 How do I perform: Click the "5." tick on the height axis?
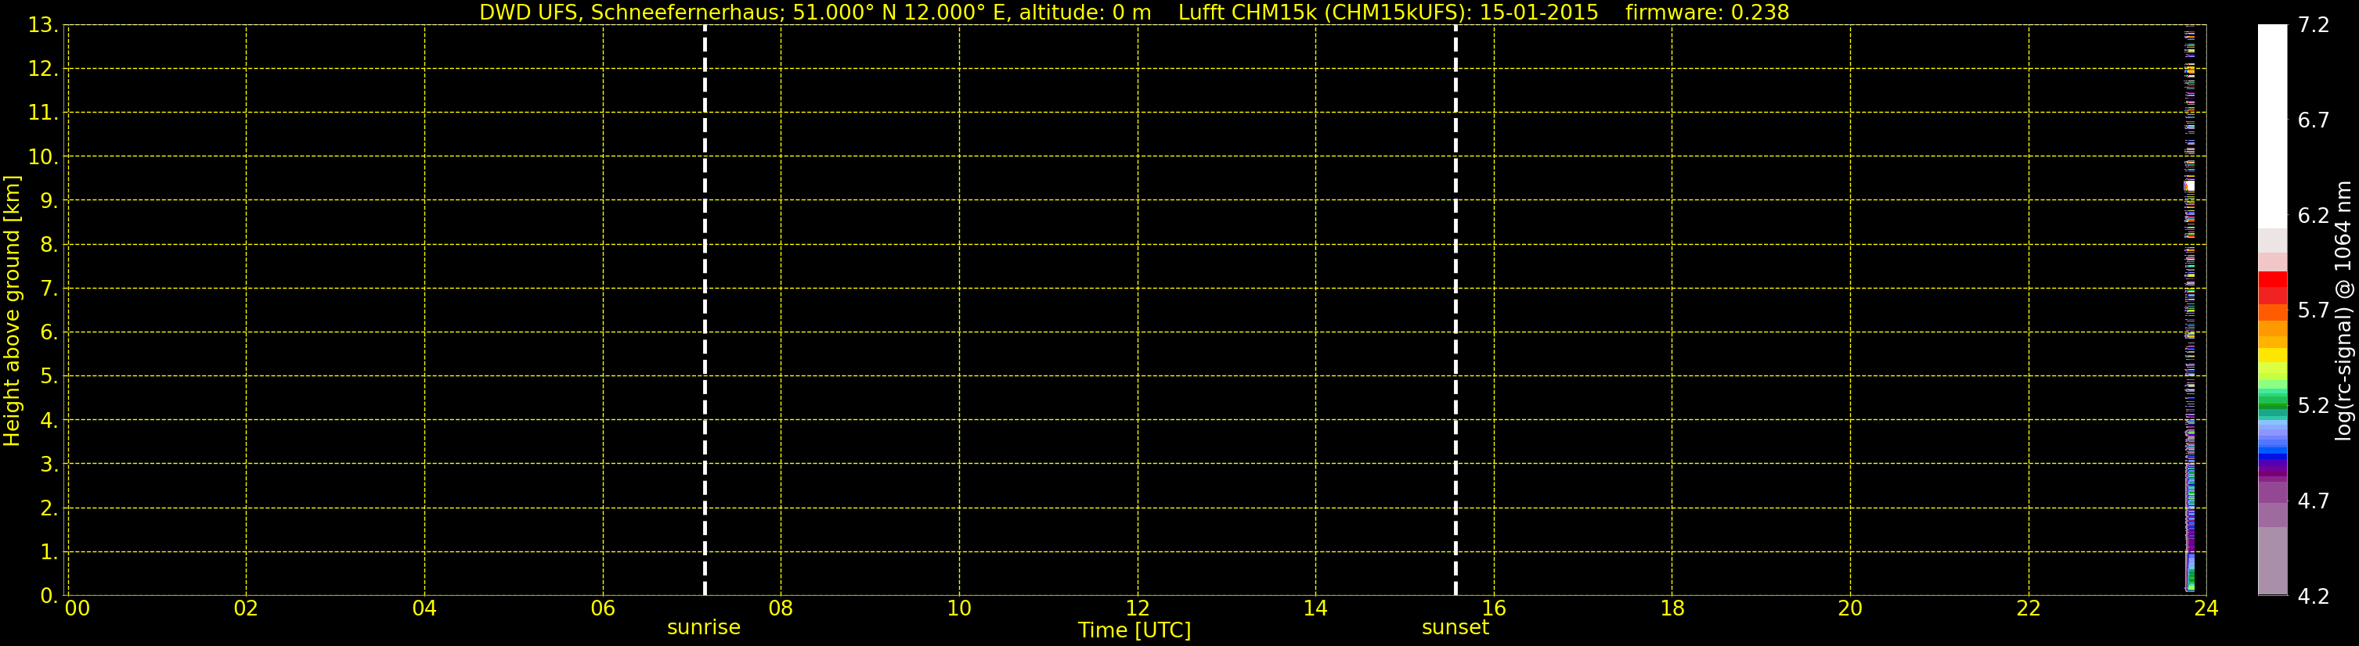49,377
